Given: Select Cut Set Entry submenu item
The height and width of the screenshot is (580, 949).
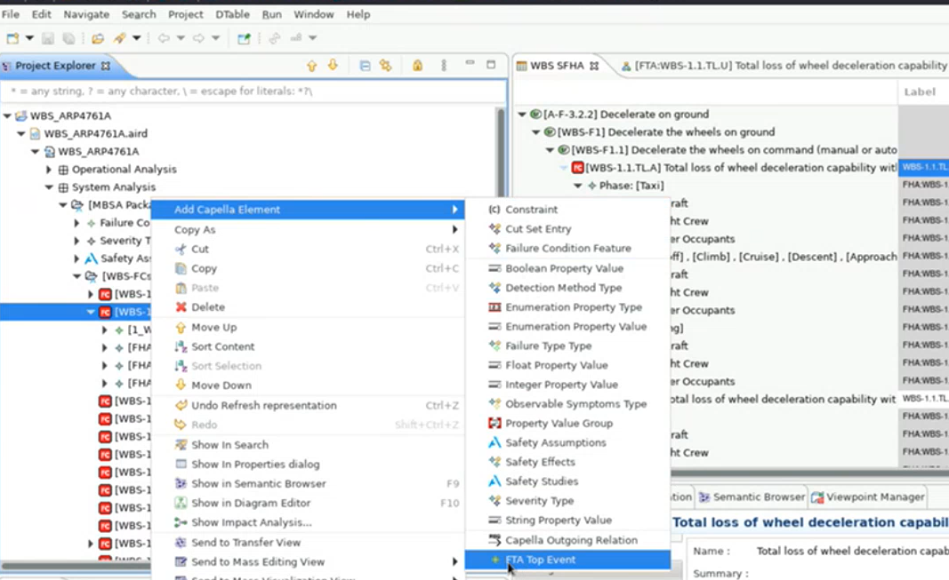Looking at the screenshot, I should (x=567, y=228).
